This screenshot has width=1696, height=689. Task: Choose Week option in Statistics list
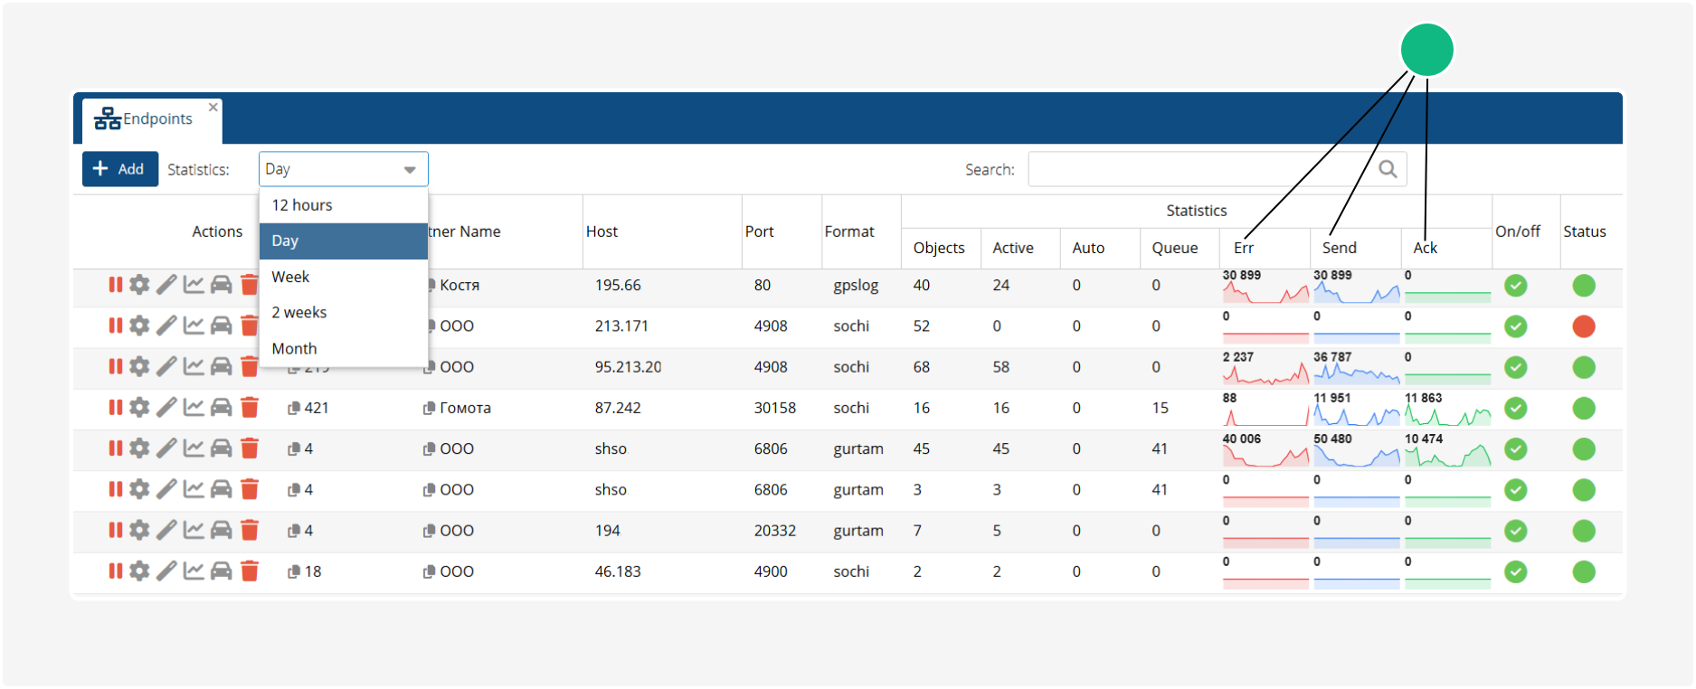343,277
